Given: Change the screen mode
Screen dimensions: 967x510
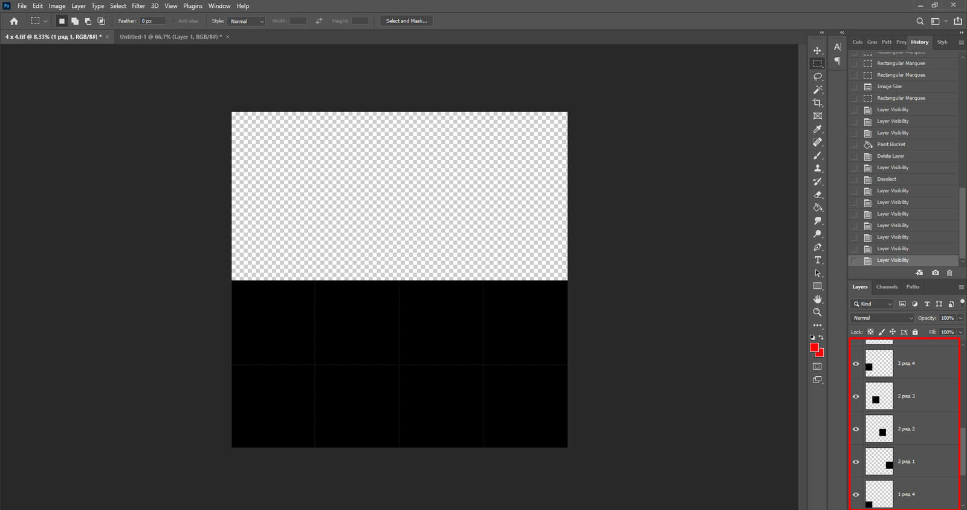Looking at the screenshot, I should point(817,379).
